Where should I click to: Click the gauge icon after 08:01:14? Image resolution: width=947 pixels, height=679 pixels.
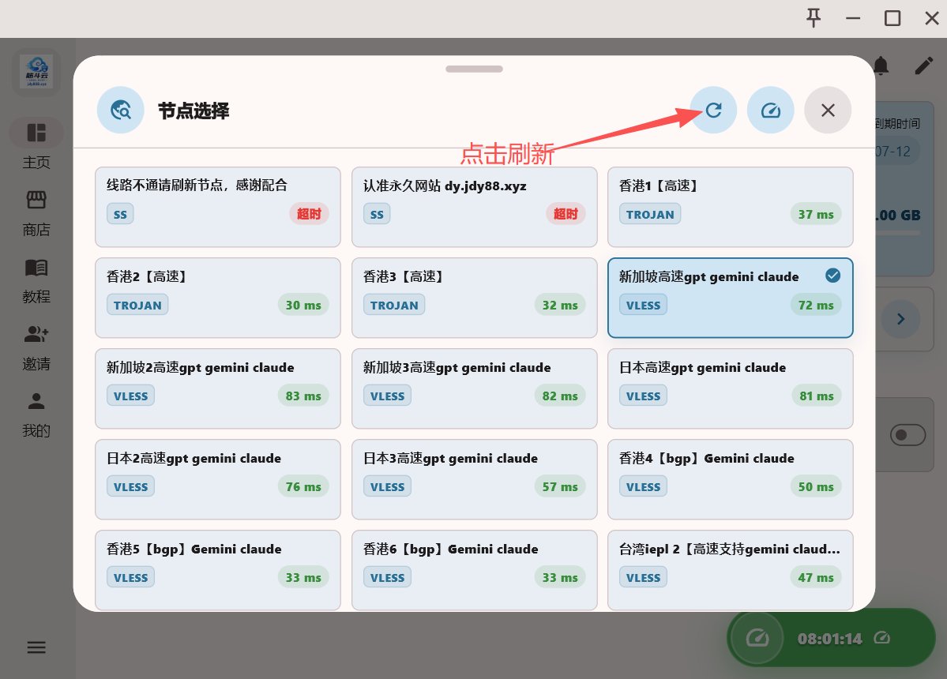click(881, 637)
